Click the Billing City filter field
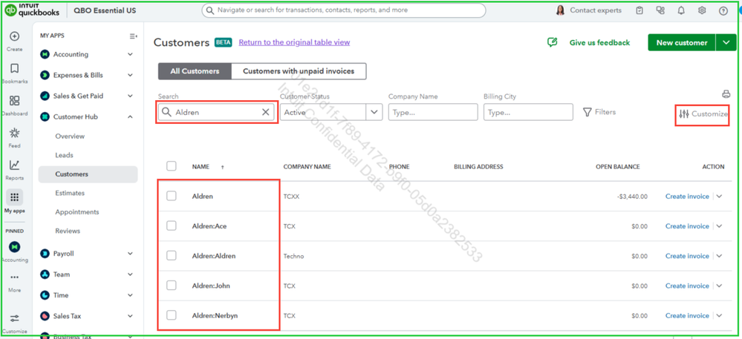Screen dimensions: 742x339 point(528,112)
